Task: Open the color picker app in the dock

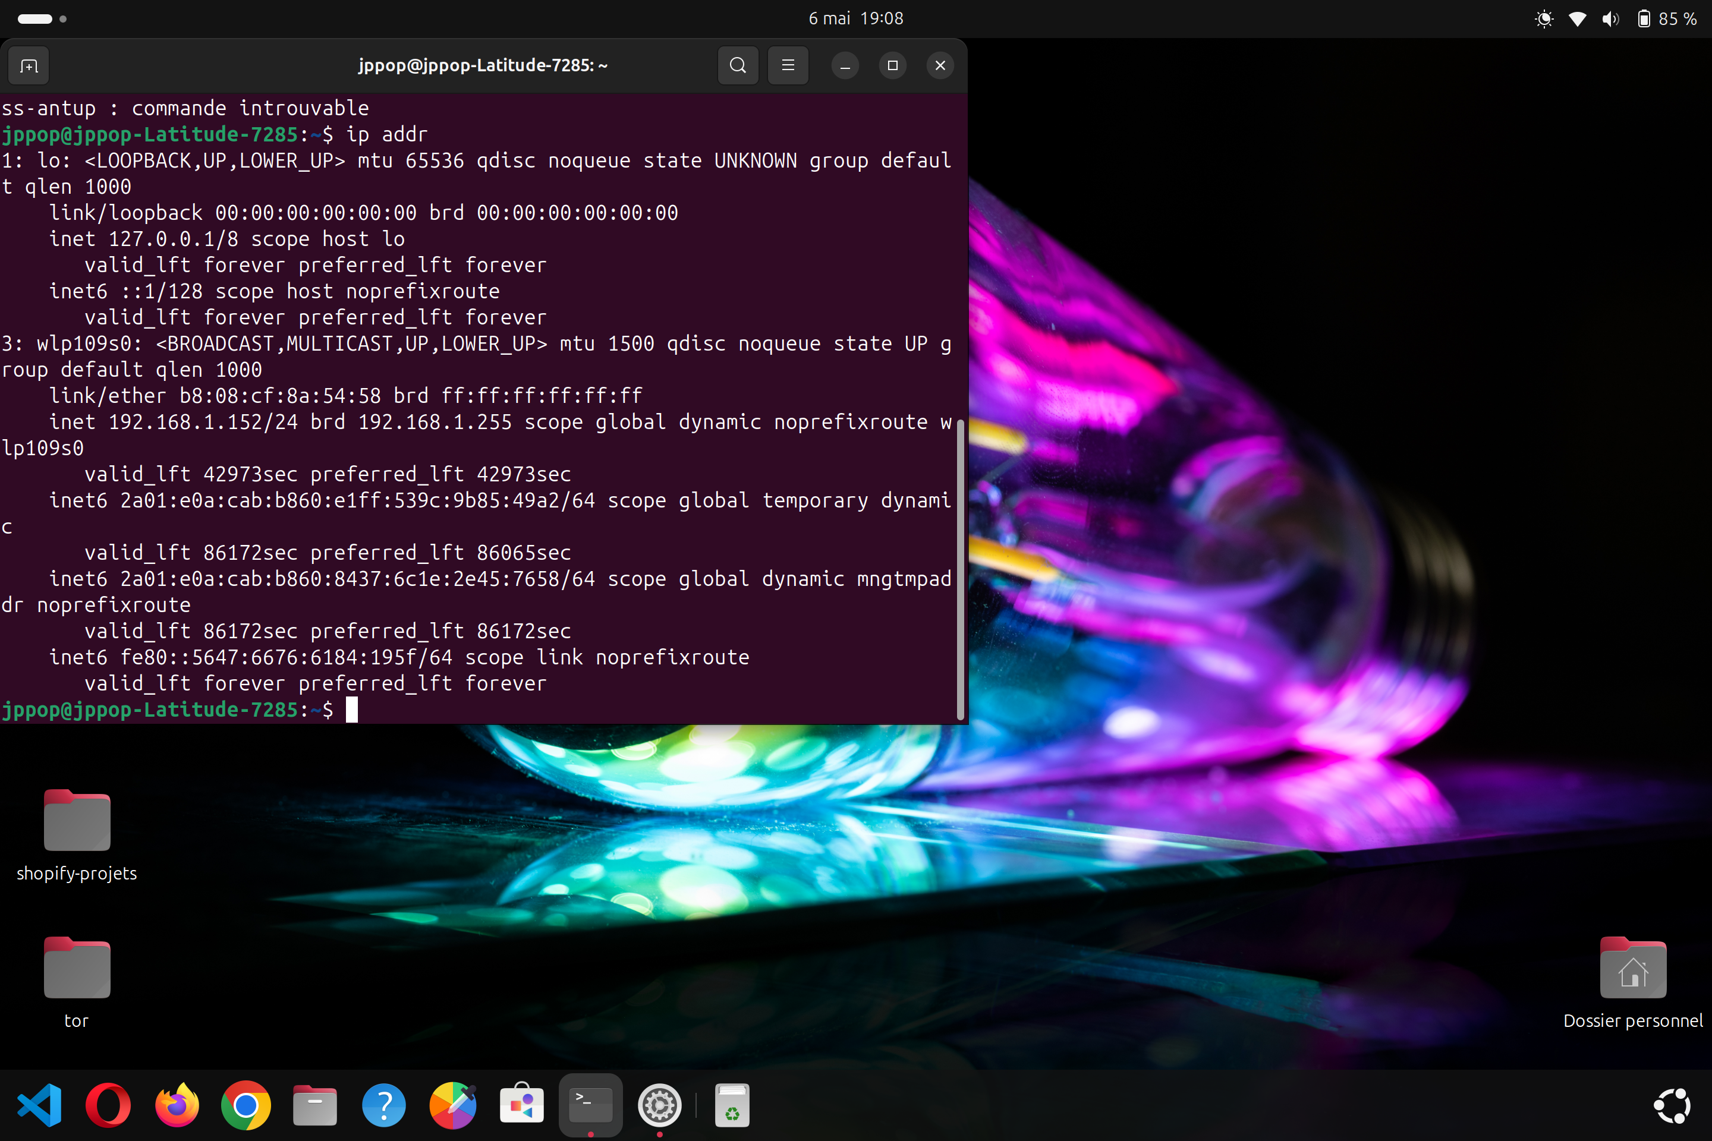Action: point(453,1105)
